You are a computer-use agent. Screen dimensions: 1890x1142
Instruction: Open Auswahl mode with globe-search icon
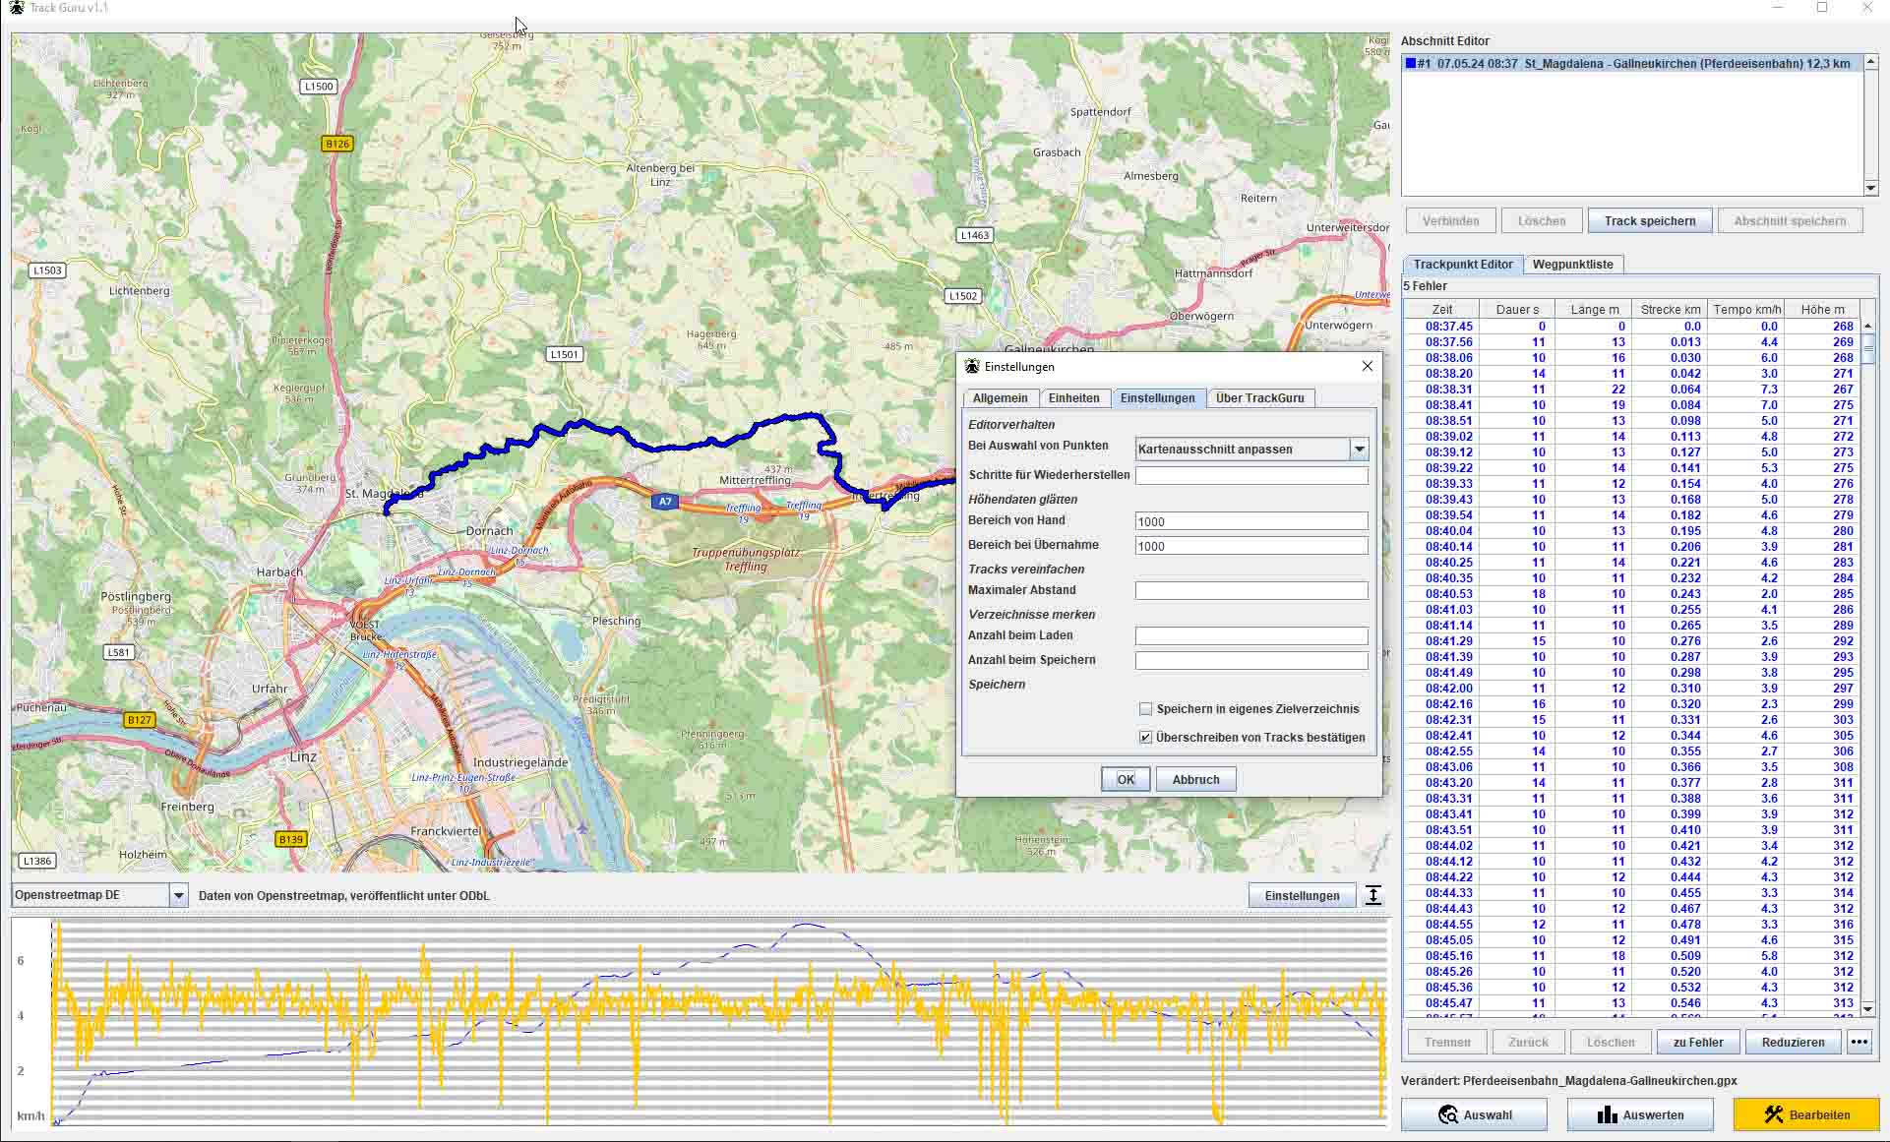[1474, 1114]
